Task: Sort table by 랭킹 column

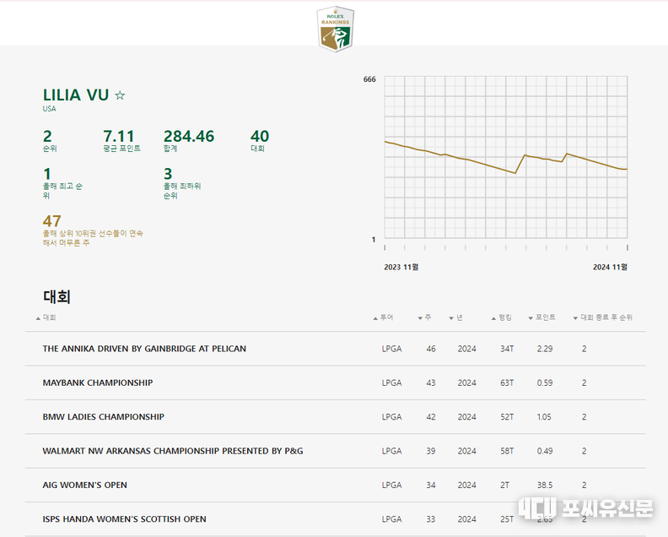Action: [502, 317]
